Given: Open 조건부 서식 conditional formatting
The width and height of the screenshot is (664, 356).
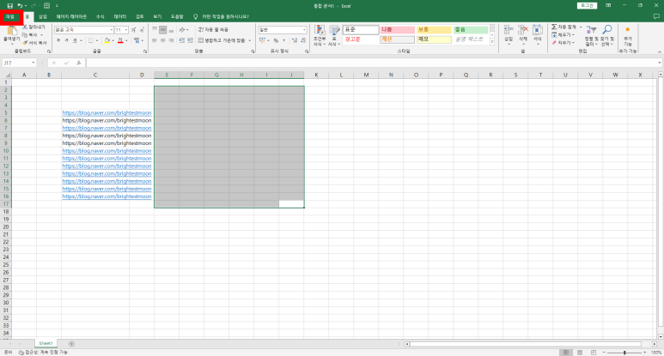Looking at the screenshot, I should (320, 35).
